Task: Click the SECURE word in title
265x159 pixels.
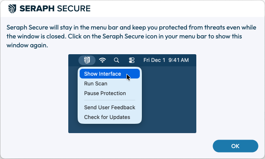Action: [74, 8]
